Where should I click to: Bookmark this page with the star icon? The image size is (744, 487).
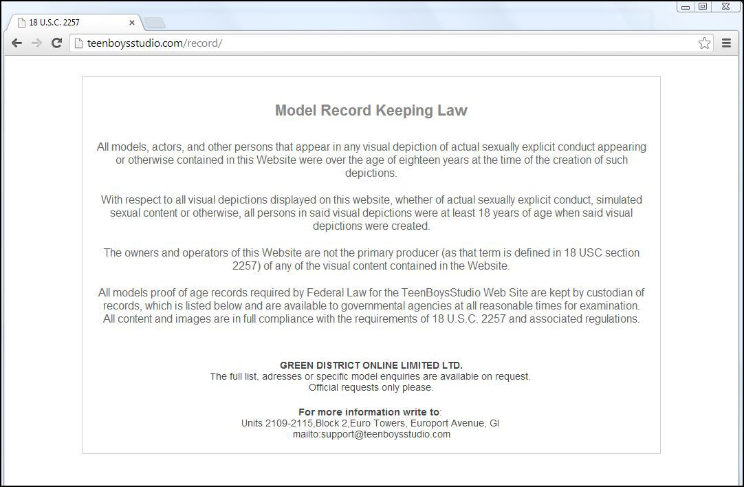(704, 43)
